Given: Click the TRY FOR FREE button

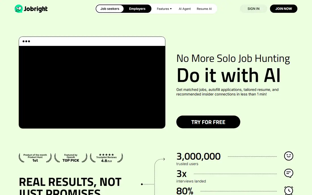Looking at the screenshot, I should click(208, 122).
